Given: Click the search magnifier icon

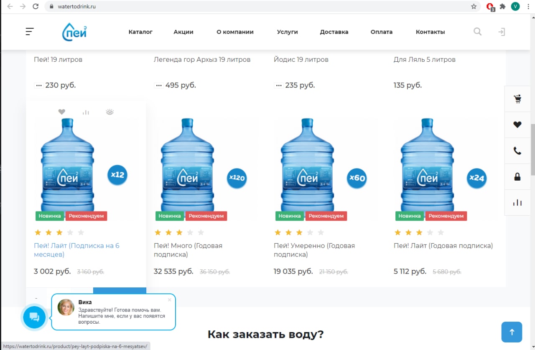Looking at the screenshot, I should pos(477,32).
